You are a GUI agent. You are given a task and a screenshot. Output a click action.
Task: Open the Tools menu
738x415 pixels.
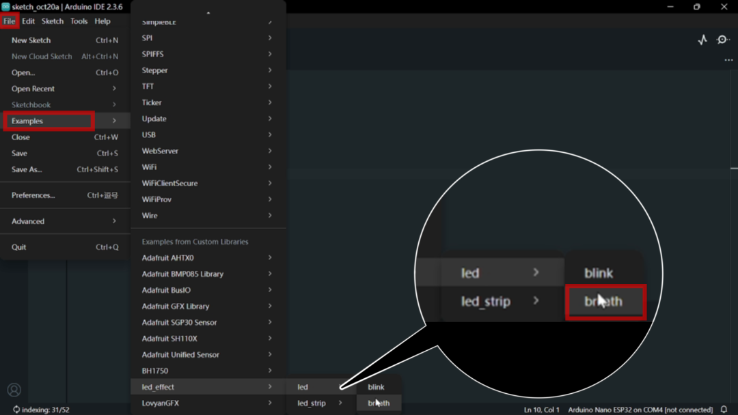[x=79, y=21]
